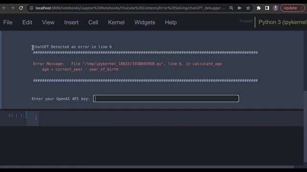The height and width of the screenshot is (172, 307).
Task: Click the empty code cell line 1
Action: [x=170, y=118]
